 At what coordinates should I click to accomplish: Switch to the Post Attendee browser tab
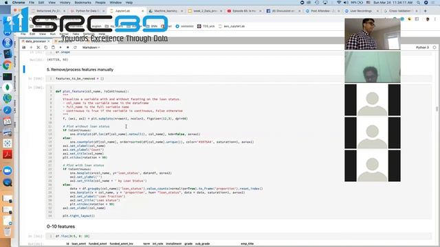[x=322, y=11]
